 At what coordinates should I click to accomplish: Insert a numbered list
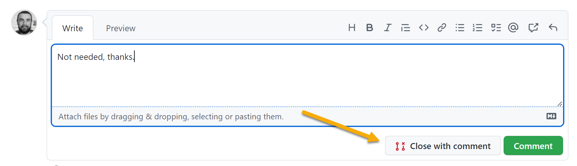click(477, 27)
